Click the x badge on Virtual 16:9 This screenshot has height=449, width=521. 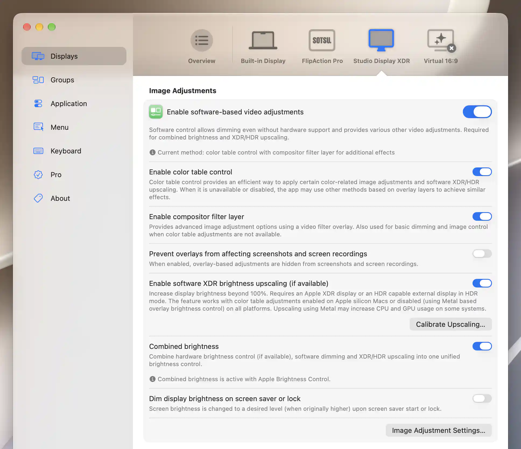(451, 48)
